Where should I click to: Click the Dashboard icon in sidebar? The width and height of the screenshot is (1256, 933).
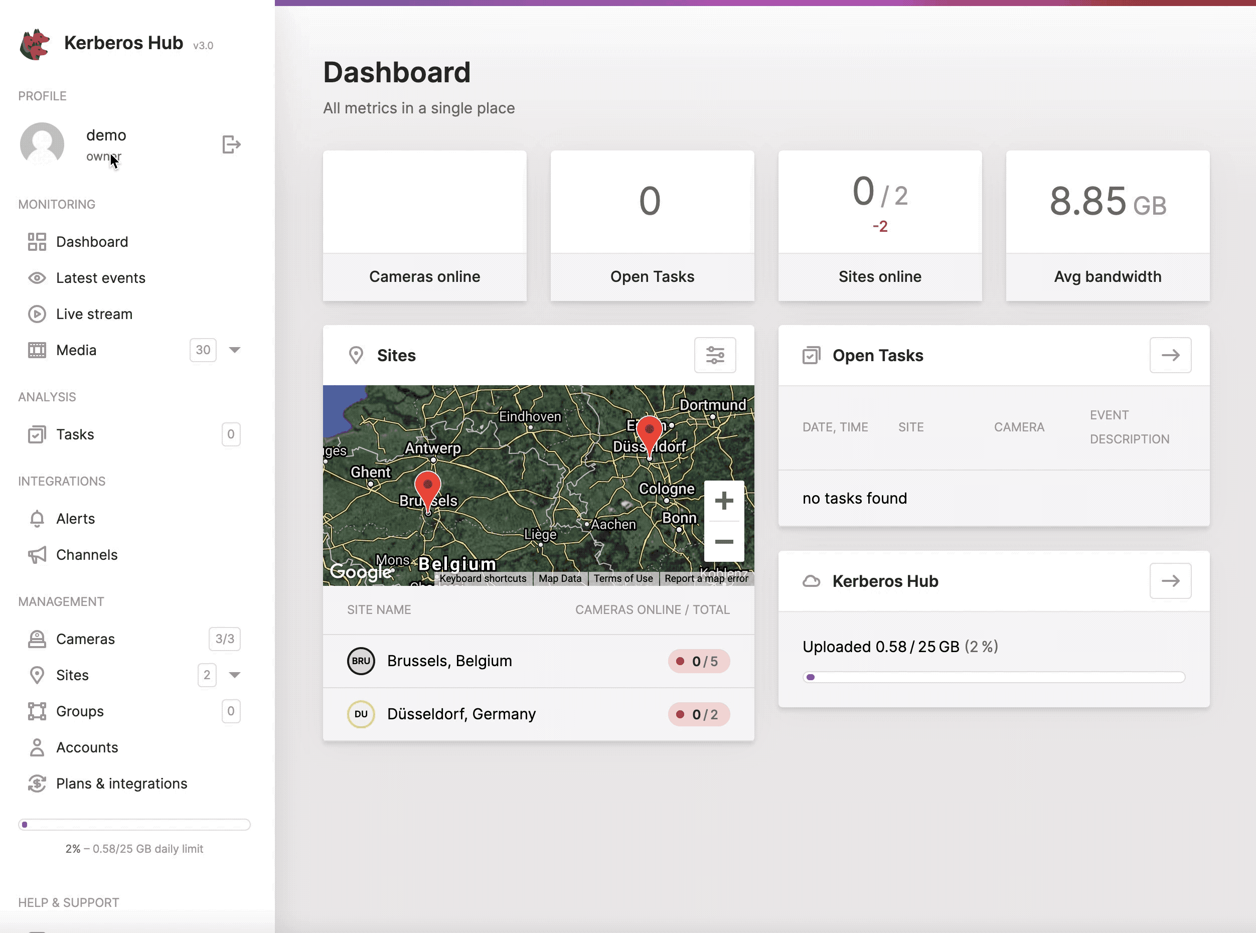click(36, 241)
